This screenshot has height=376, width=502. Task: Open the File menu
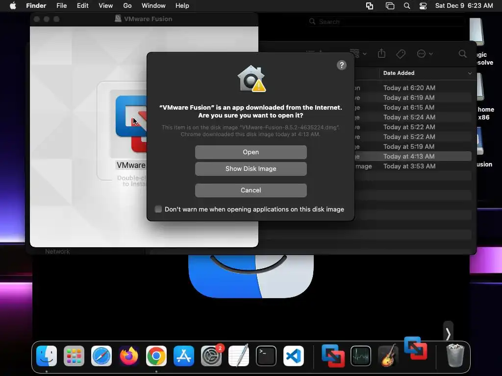[x=61, y=6]
